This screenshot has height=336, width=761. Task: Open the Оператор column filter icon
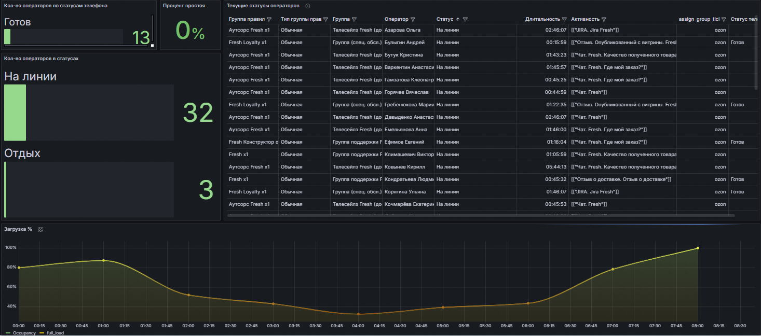[x=413, y=19]
